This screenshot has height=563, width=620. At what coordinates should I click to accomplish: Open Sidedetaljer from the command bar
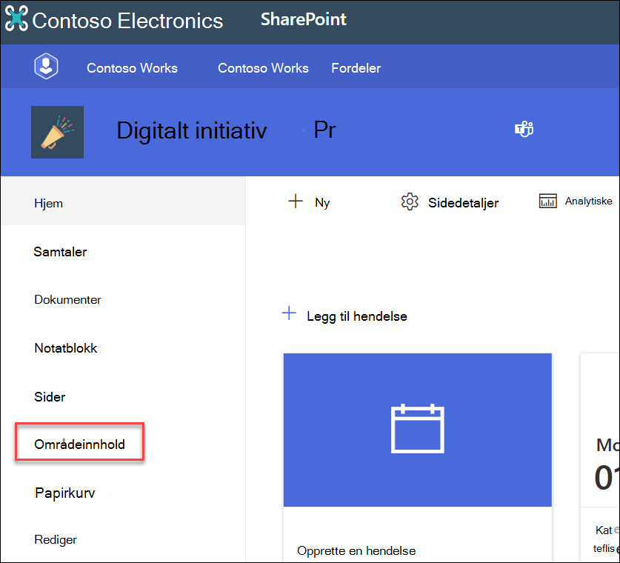[x=463, y=203]
